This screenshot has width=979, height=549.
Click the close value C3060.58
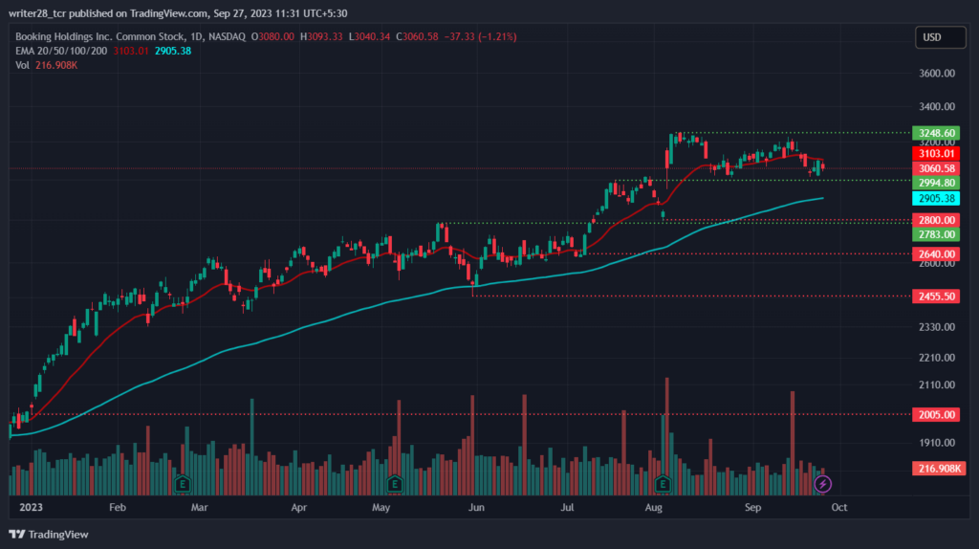pyautogui.click(x=417, y=37)
